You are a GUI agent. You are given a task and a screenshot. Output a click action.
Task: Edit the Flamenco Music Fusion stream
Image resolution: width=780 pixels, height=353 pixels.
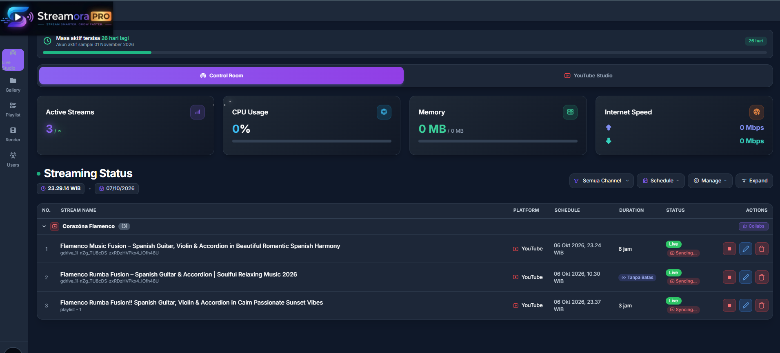pyautogui.click(x=746, y=249)
